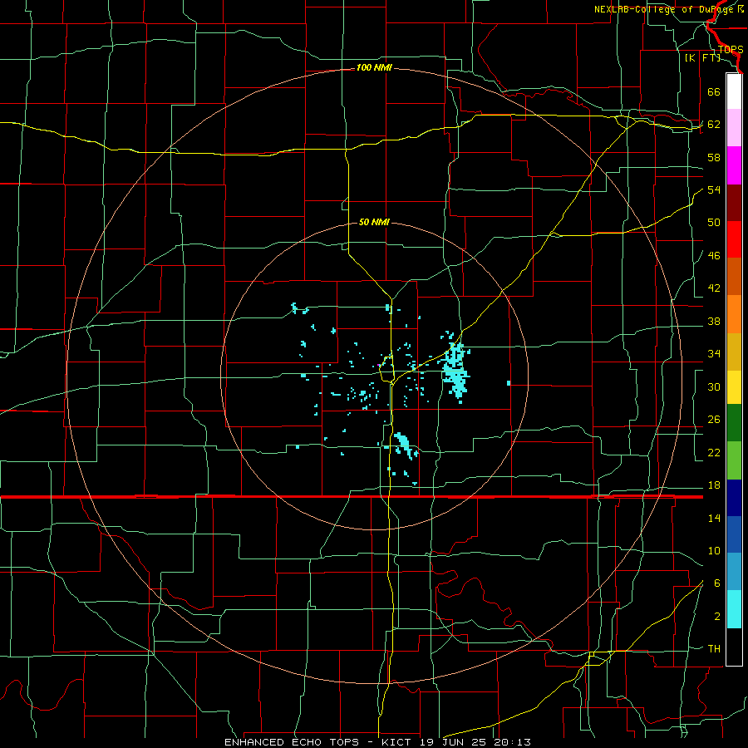This screenshot has width=748, height=748.
Task: Click the light orange legend color band
Action: coord(734,314)
